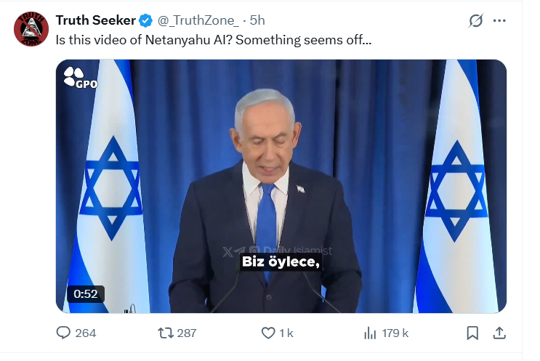
Task: Bookmark this post
Action: 472,333
